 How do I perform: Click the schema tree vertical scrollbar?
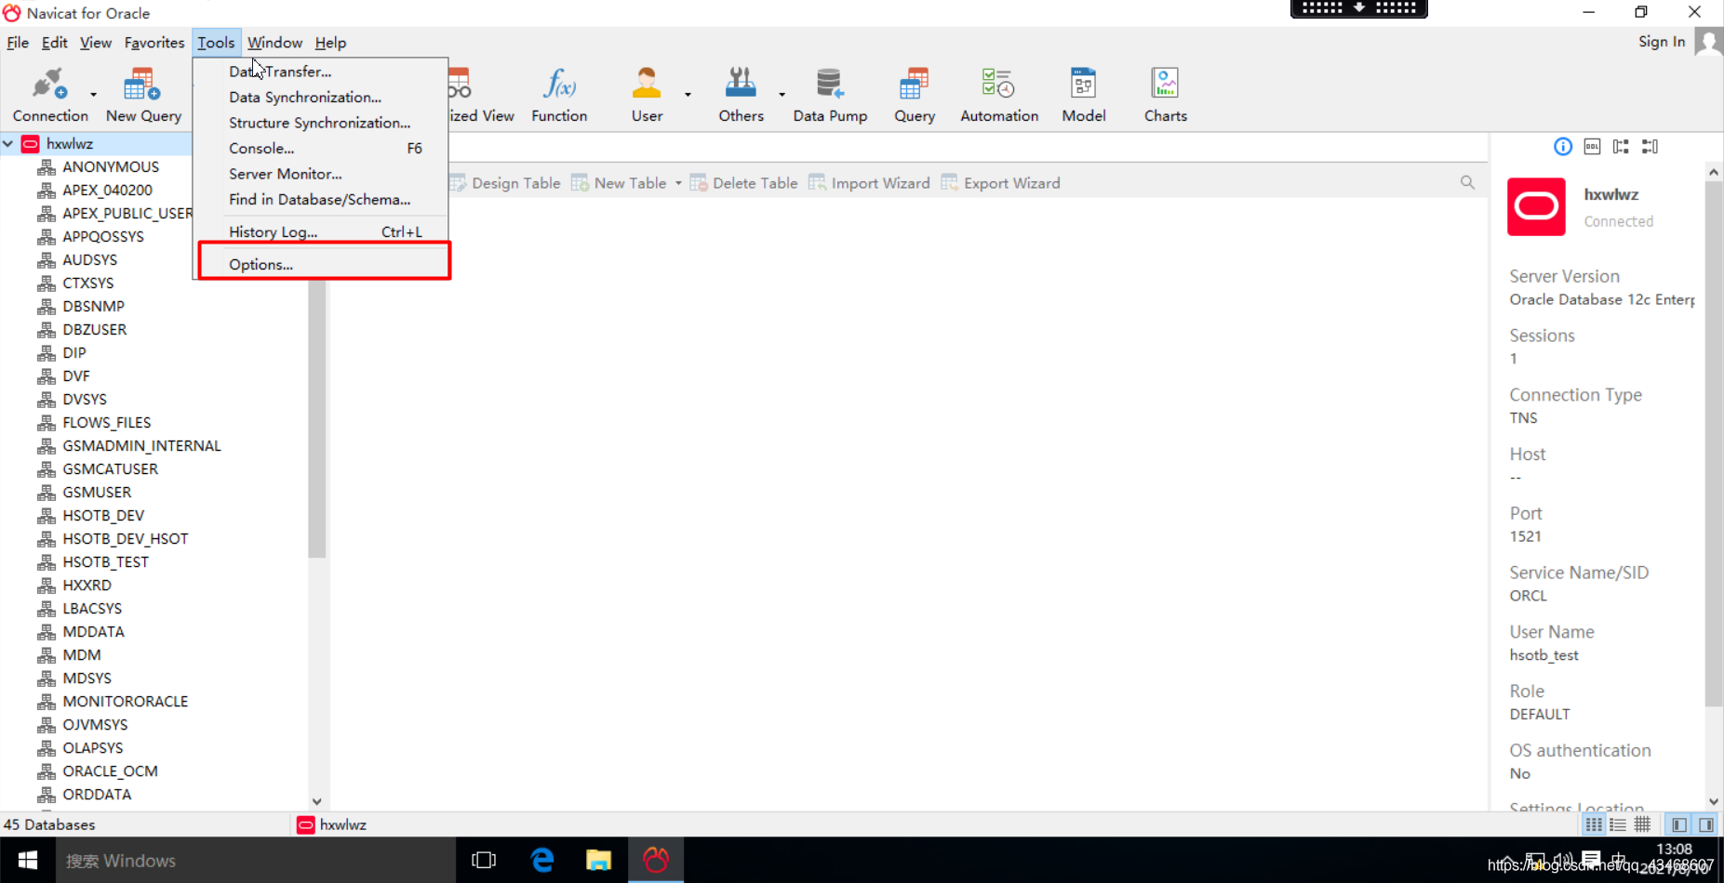(x=316, y=418)
